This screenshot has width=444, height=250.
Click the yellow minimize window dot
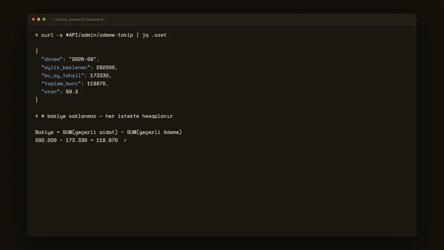(x=38, y=19)
